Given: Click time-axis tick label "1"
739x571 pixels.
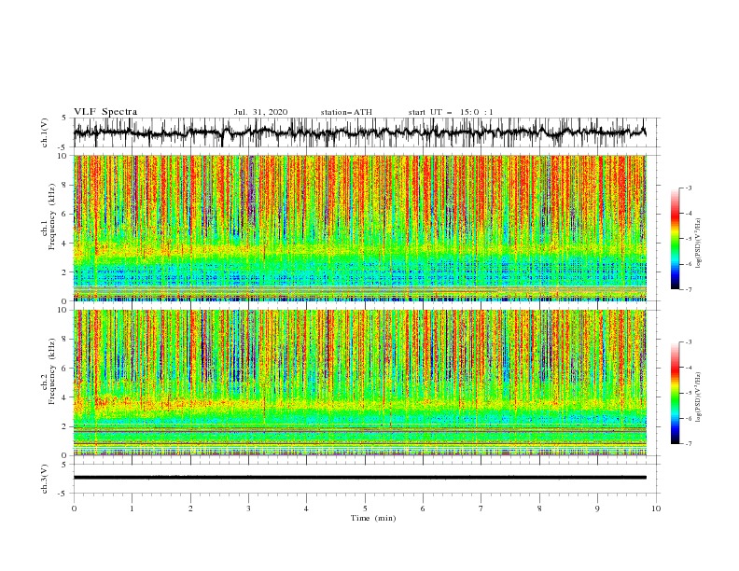Looking at the screenshot, I should coord(132,508).
